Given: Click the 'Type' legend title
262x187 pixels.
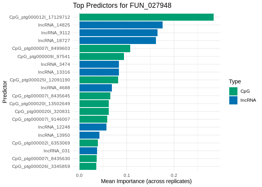Looking at the screenshot, I should [x=235, y=81].
